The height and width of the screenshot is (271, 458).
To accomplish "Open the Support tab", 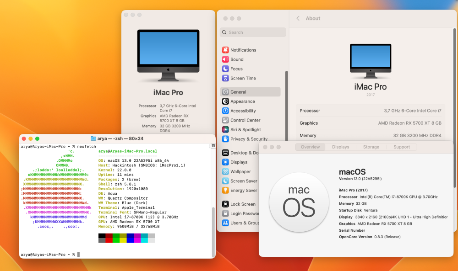I will (402, 147).
